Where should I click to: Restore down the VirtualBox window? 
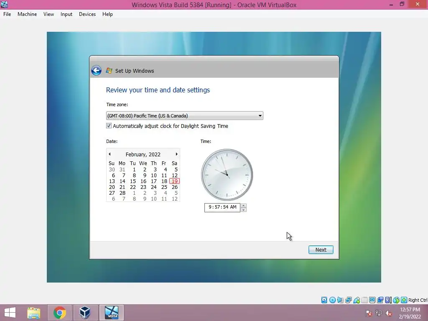(x=402, y=4)
